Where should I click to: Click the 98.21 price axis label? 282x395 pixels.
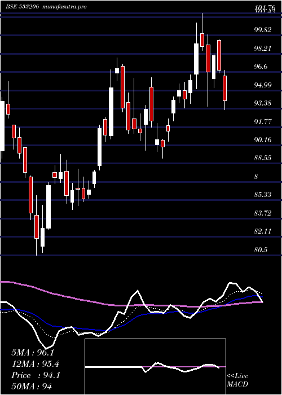263,48
